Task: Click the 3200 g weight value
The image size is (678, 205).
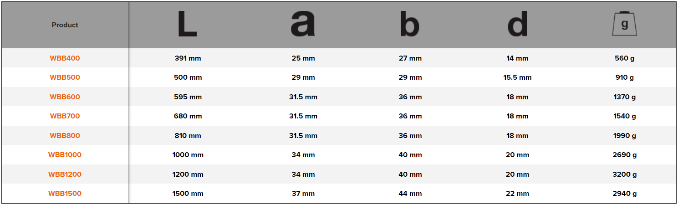Action: [625, 174]
